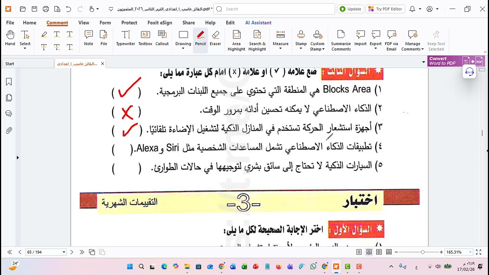Open the Stamp dropdown

301,49
